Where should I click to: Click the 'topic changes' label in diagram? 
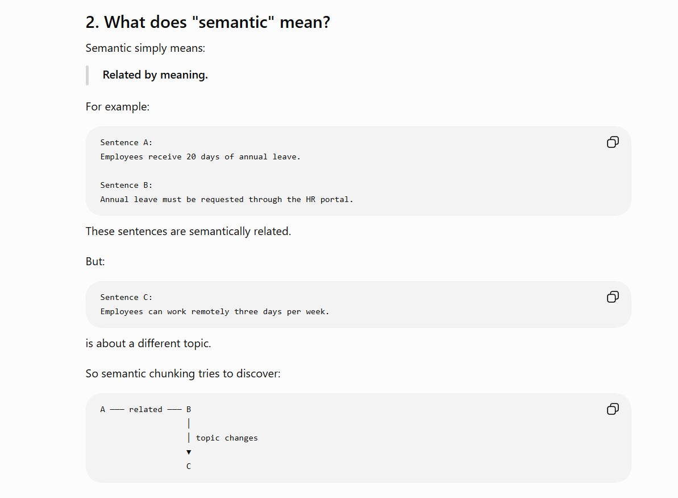(x=227, y=438)
